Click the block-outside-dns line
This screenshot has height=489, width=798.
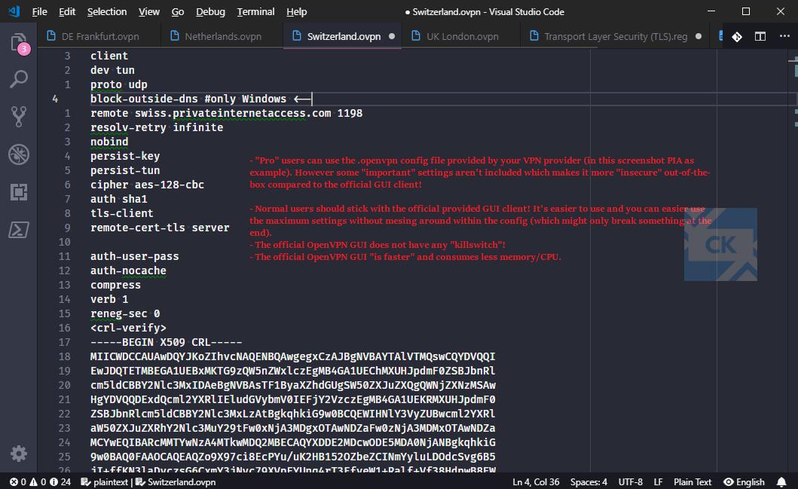(200, 99)
